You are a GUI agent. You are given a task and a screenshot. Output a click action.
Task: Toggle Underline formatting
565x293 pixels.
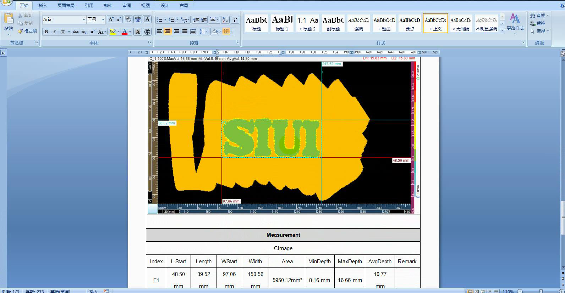coord(63,32)
